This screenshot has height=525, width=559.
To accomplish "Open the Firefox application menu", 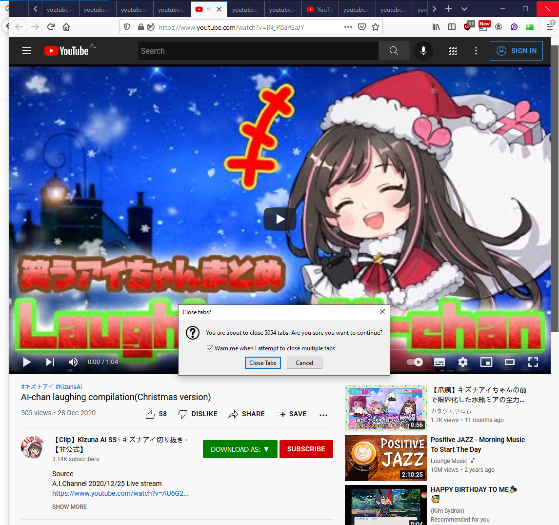I will pyautogui.click(x=550, y=27).
